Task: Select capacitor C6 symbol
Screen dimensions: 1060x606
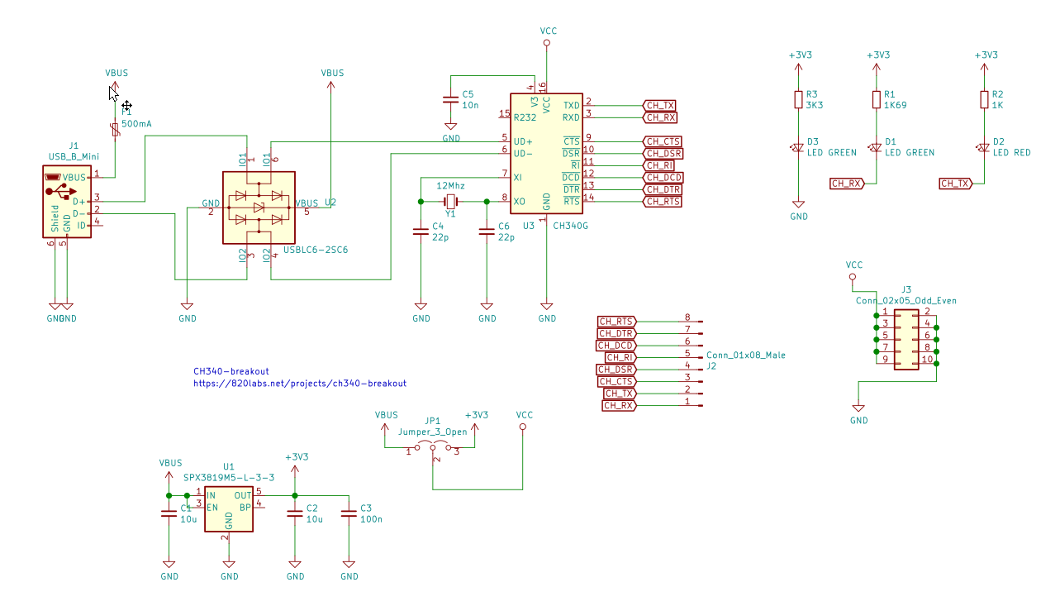Action: point(487,231)
